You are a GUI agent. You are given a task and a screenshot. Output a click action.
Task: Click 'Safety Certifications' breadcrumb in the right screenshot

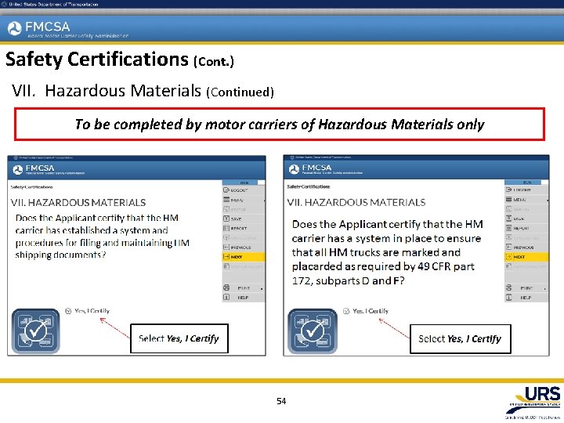tap(309, 186)
